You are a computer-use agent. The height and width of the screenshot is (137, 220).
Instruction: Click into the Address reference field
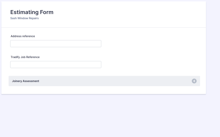(56, 44)
